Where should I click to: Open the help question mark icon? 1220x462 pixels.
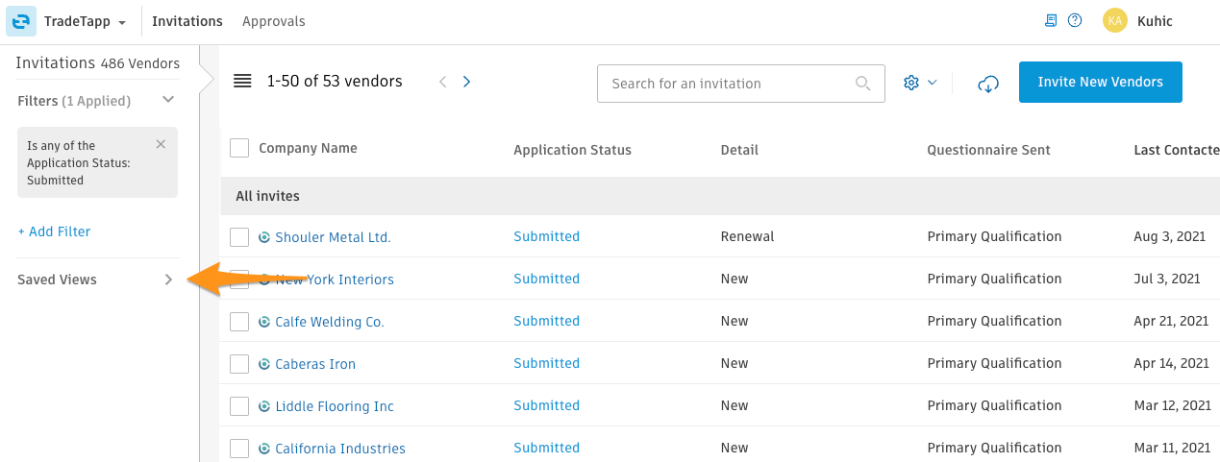point(1075,20)
